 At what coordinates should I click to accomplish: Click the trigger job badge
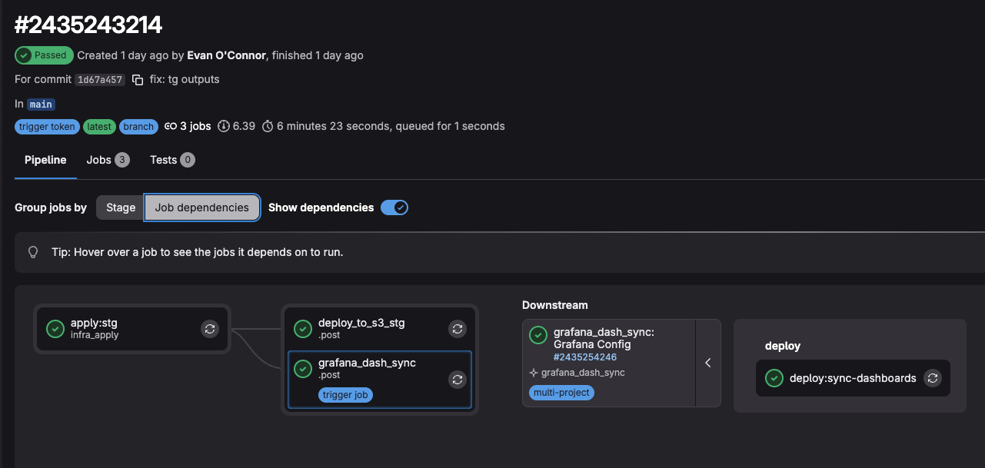(x=346, y=395)
